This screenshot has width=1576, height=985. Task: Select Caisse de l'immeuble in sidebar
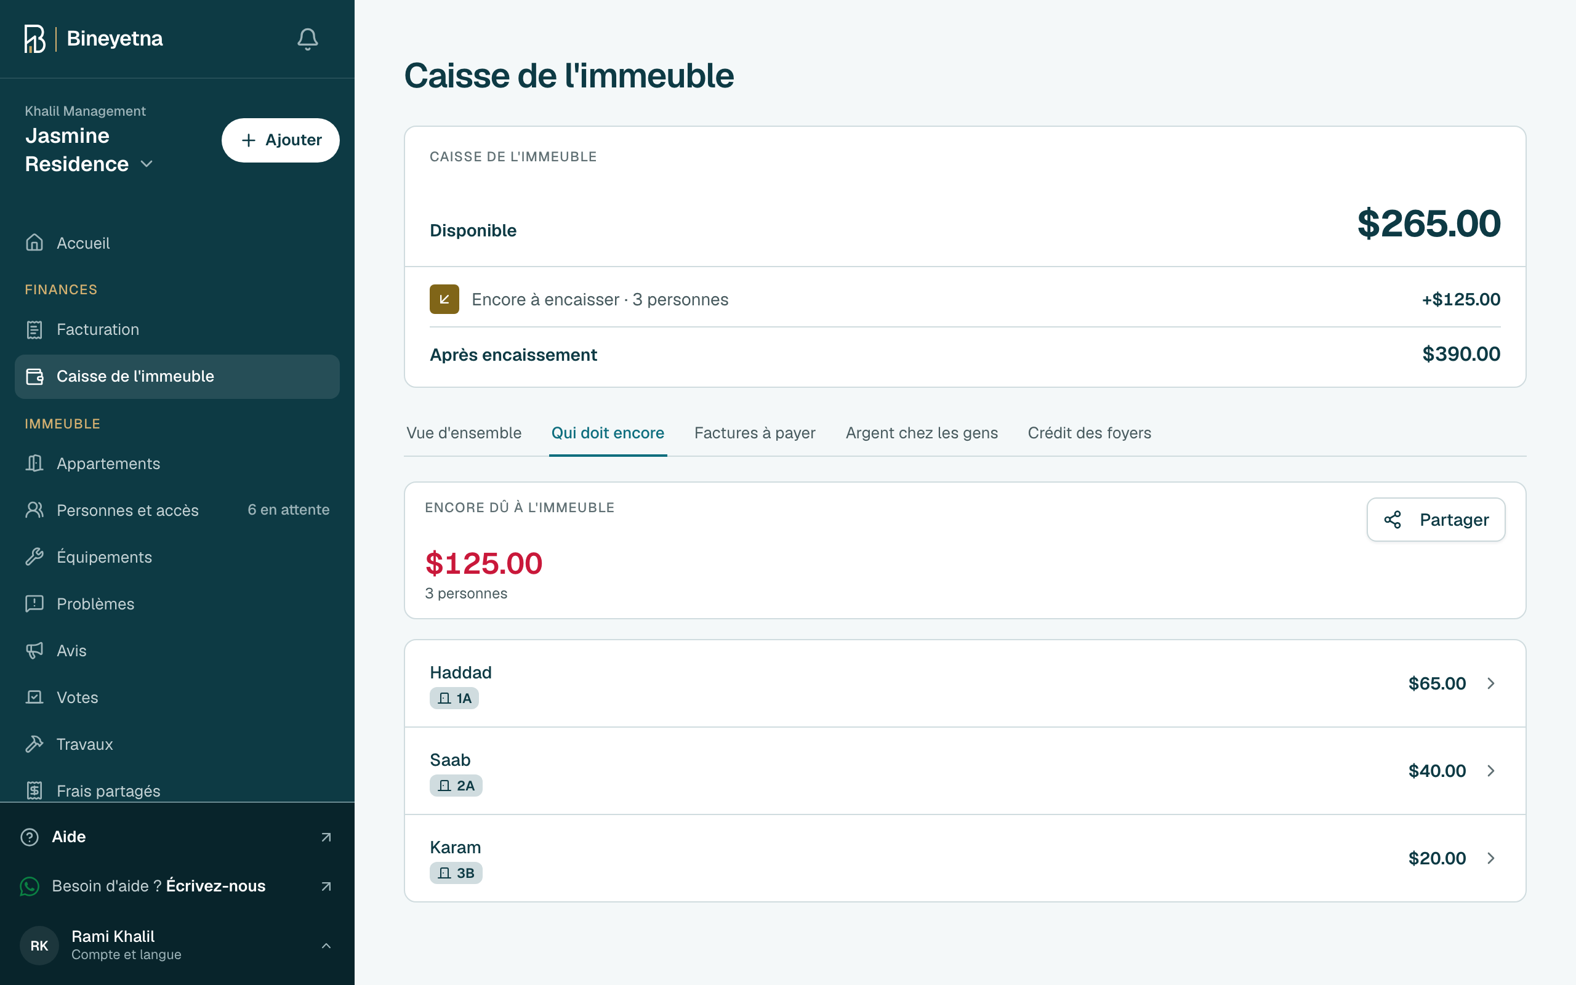177,377
